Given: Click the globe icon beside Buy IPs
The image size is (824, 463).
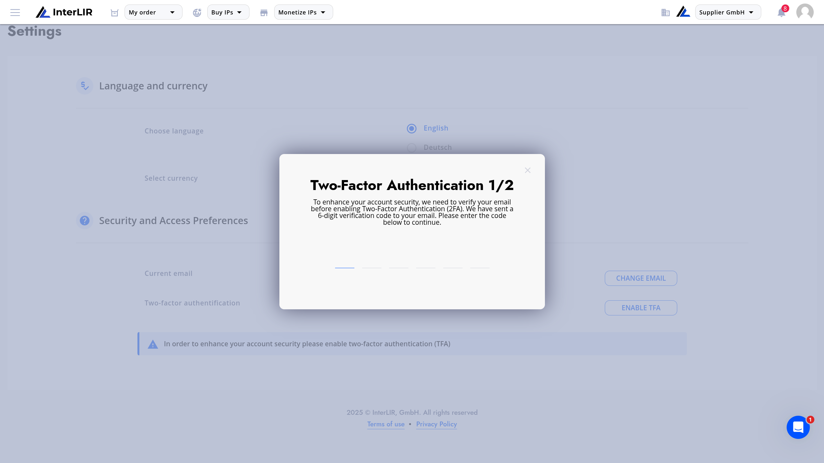Looking at the screenshot, I should (x=197, y=13).
